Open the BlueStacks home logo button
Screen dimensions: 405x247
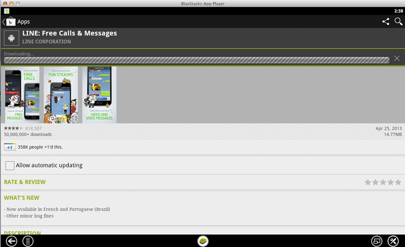pos(203,241)
